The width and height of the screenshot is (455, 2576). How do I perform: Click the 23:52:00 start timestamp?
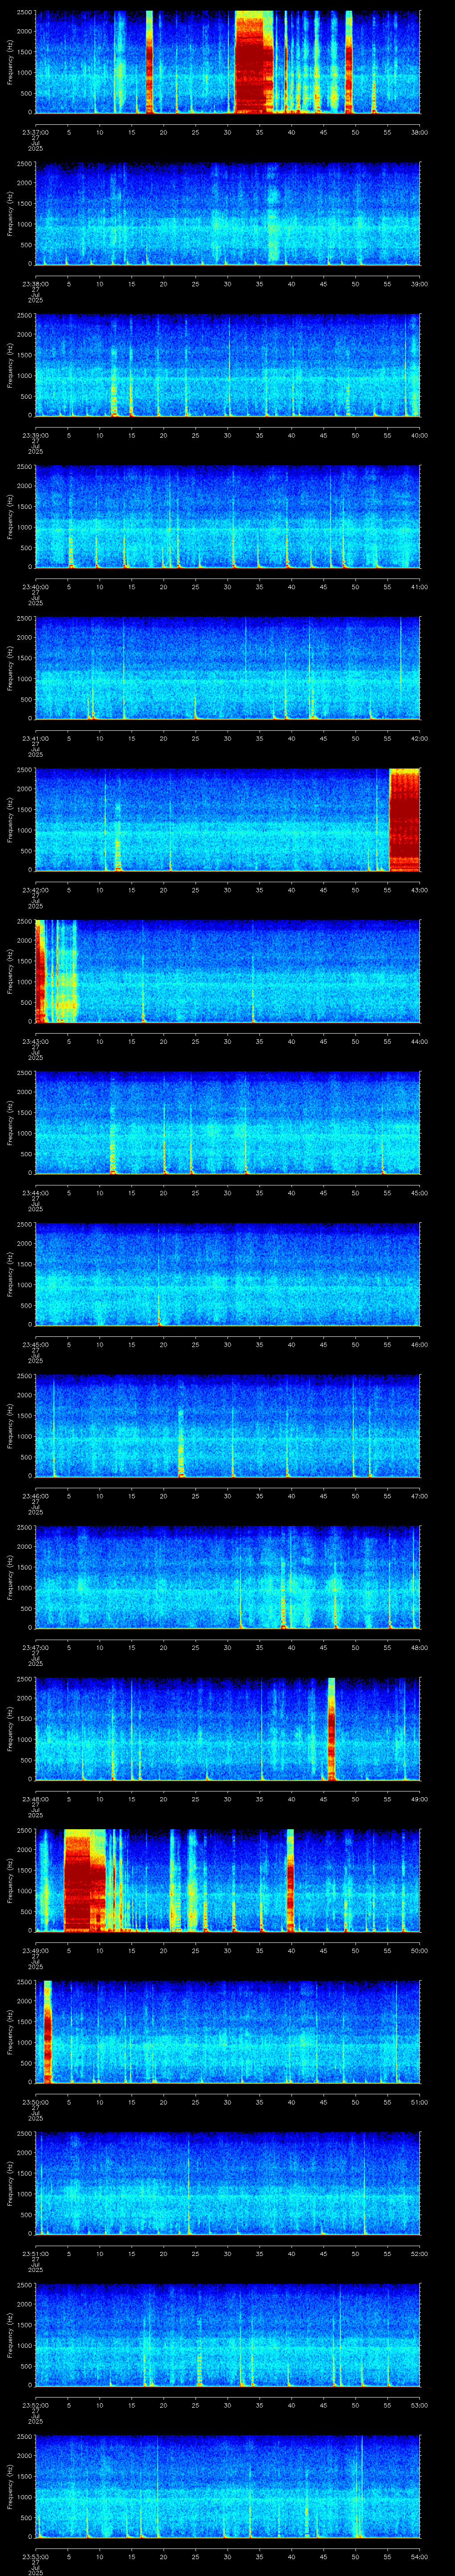pyautogui.click(x=35, y=2405)
